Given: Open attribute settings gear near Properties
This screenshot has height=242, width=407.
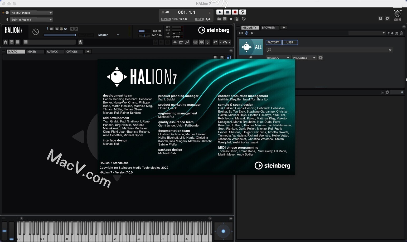Looking at the screenshot, I should (321, 58).
